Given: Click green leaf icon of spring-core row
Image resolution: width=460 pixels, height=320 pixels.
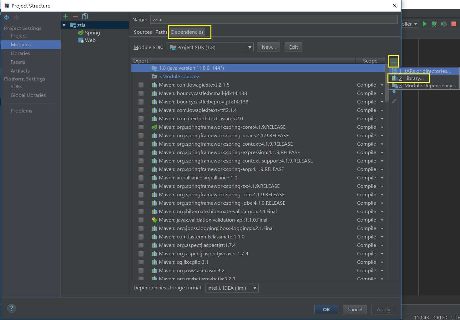Looking at the screenshot, I should click(x=154, y=127).
